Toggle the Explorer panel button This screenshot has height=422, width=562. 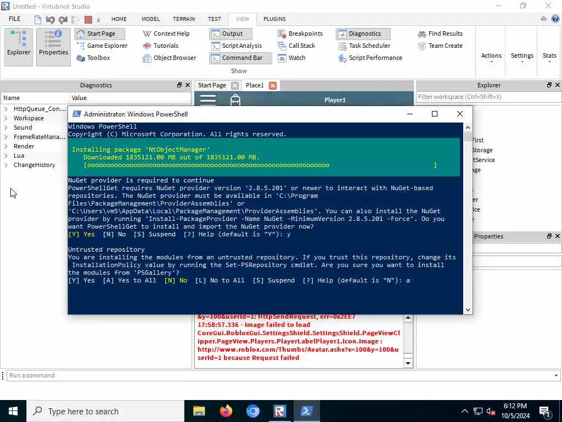pos(19,47)
